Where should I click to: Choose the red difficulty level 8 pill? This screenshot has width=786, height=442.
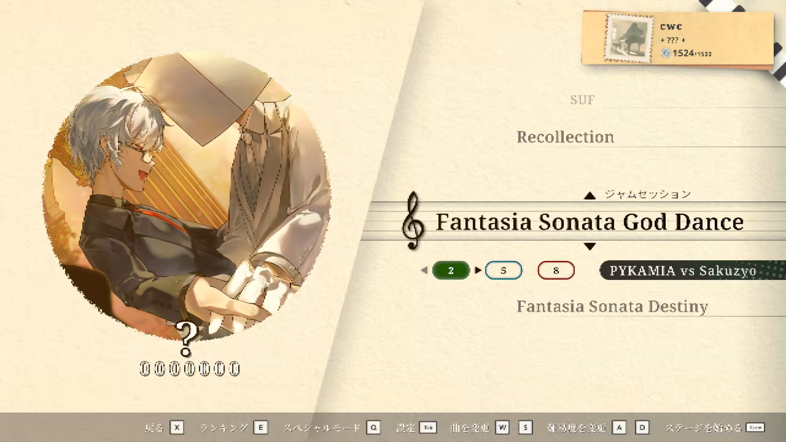point(556,270)
